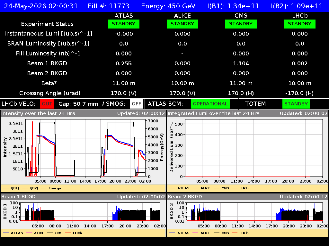Click Updated: 02:00:12 on the Intensity chart
This screenshot has width=329, height=246.
pos(141,114)
